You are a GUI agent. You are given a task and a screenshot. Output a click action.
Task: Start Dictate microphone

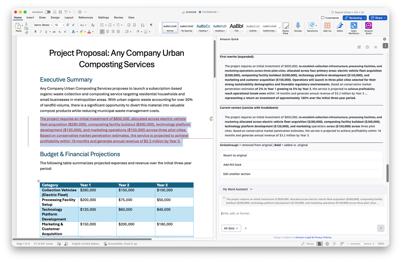[x=298, y=27]
